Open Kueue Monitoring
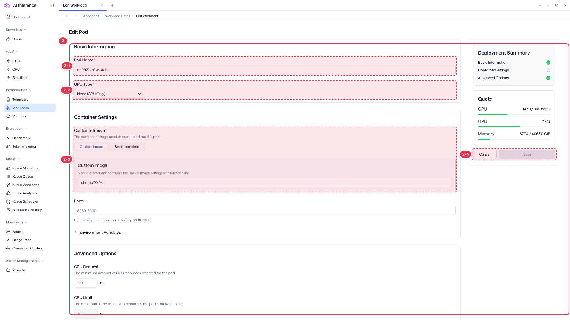This screenshot has width=570, height=320. coord(29,168)
